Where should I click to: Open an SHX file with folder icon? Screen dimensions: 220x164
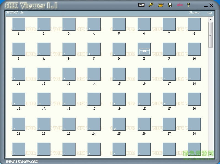coord(161,5)
